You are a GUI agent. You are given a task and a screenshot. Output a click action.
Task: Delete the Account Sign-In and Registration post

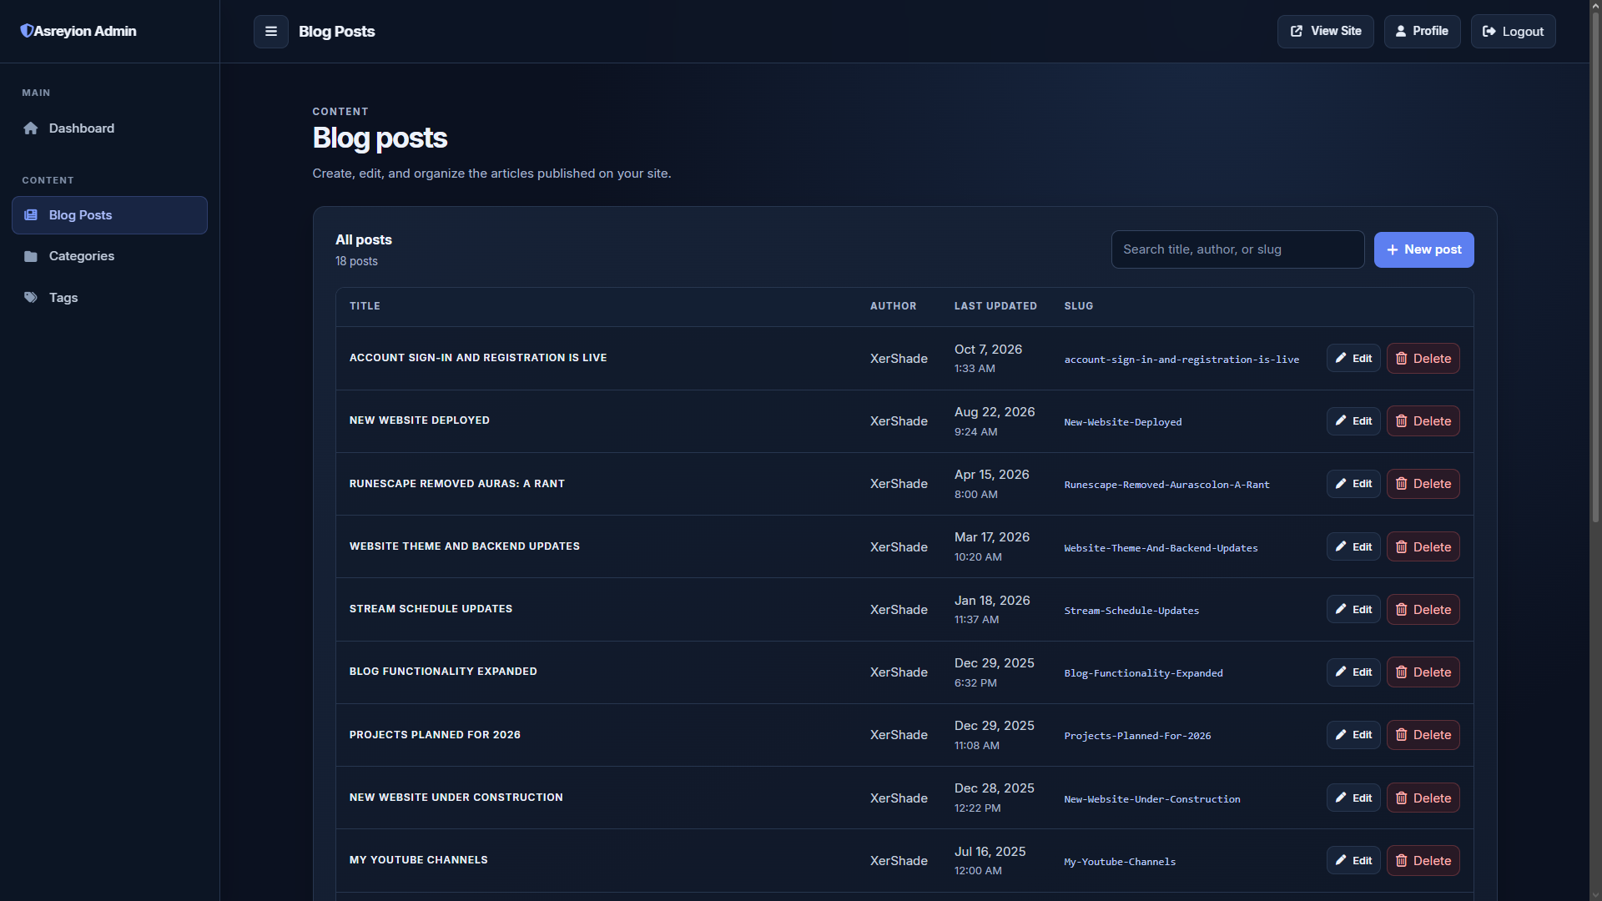[x=1423, y=359]
